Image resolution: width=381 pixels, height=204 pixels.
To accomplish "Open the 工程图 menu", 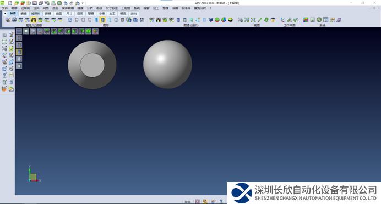I will pyautogui.click(x=126, y=8).
